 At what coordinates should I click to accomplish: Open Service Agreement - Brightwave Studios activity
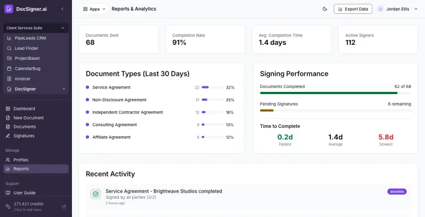tap(248, 197)
